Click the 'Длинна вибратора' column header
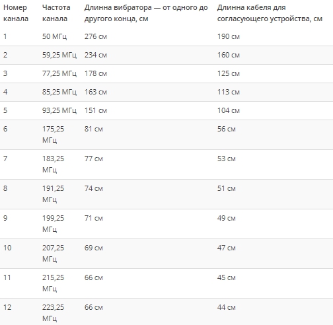This screenshot has width=333, height=325. tap(146, 13)
